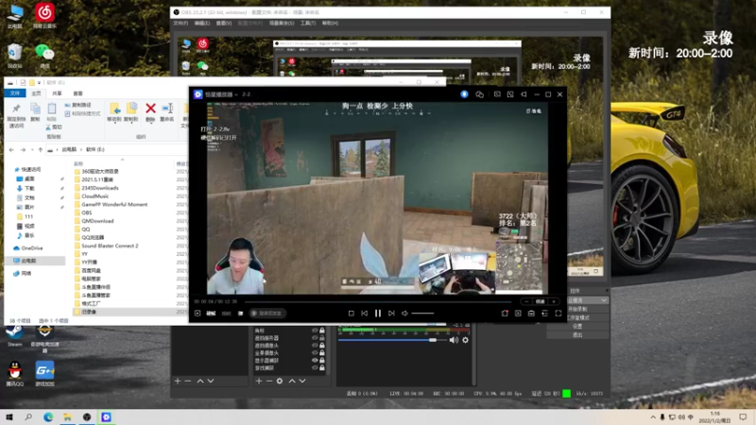
Task: Click the OBS mixer volume slider
Action: pos(392,340)
